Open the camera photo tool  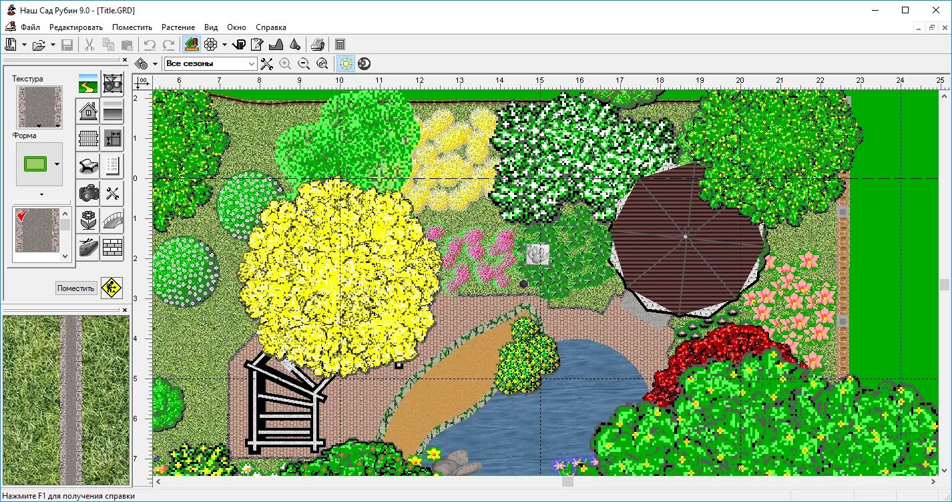[x=88, y=194]
